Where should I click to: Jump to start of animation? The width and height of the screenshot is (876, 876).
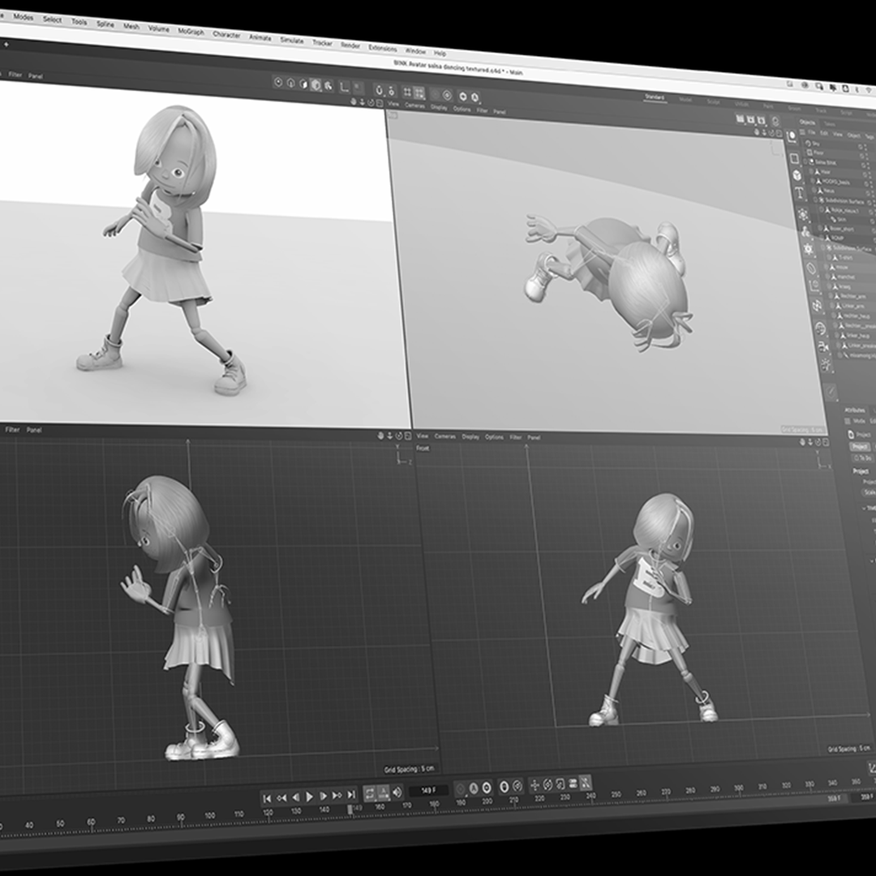click(x=267, y=798)
